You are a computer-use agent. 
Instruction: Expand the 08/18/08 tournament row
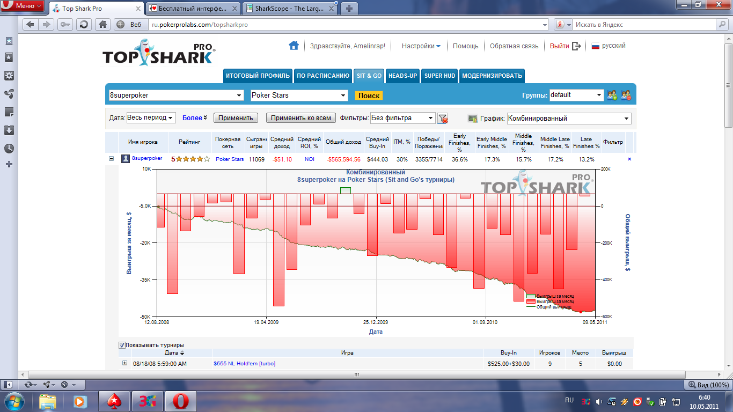[124, 363]
